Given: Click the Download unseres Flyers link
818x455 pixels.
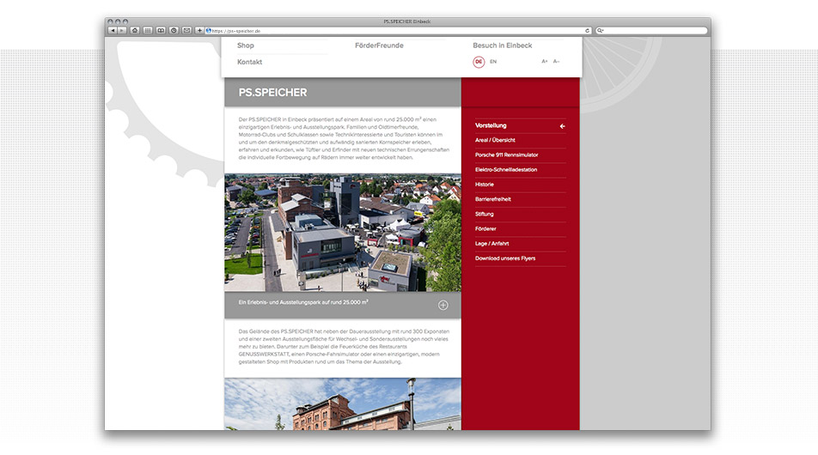Looking at the screenshot, I should [x=505, y=258].
